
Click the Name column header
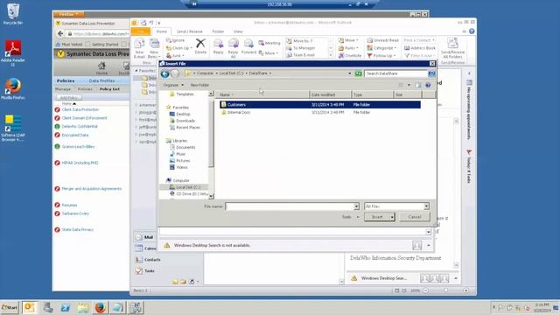coord(262,94)
